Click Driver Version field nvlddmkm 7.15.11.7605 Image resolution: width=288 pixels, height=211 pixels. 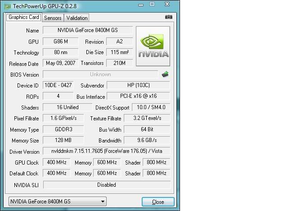tap(107, 151)
